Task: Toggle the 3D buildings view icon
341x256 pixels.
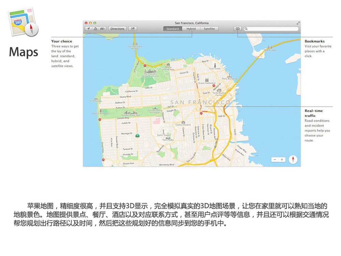Action: tap(95, 29)
